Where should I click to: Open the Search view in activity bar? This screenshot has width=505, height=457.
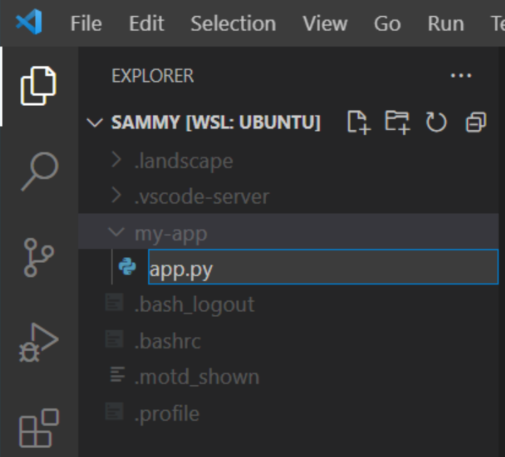click(x=40, y=172)
